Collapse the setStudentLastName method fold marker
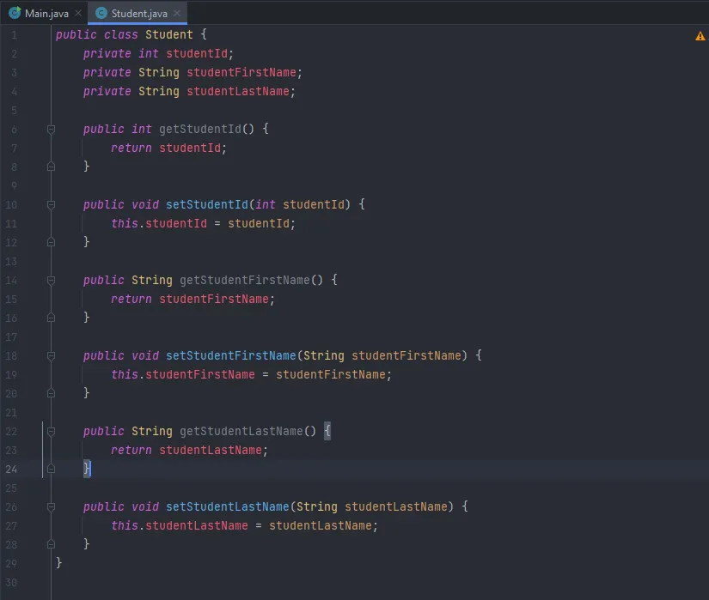This screenshot has width=709, height=600. point(51,507)
